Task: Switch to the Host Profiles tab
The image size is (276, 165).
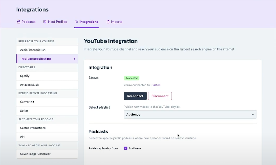Action: point(57,22)
